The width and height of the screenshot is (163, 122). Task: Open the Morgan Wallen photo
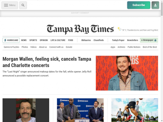pos(127,73)
